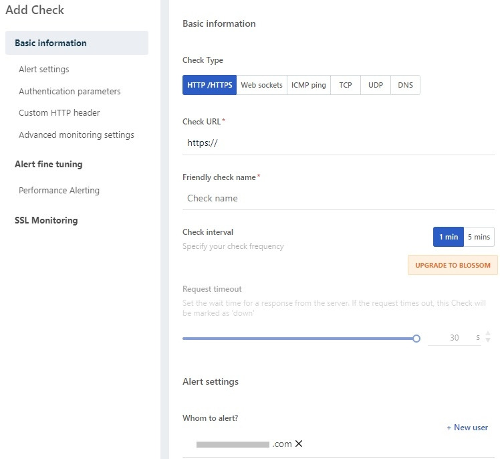Screen dimensions: 500x459
Task: Click the Friendly check name field
Action: 338,198
